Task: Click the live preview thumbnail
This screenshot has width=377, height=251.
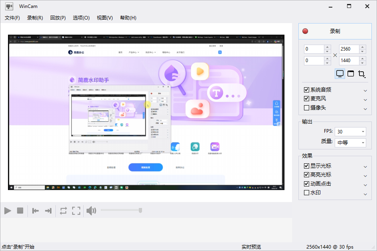Action: click(146, 112)
